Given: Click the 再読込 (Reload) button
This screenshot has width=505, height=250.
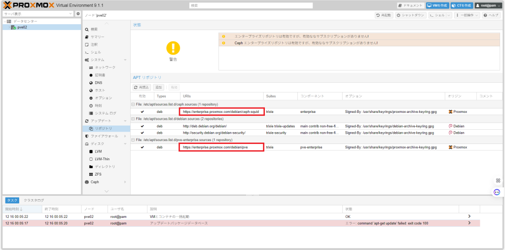Looking at the screenshot, I should coord(142,87).
